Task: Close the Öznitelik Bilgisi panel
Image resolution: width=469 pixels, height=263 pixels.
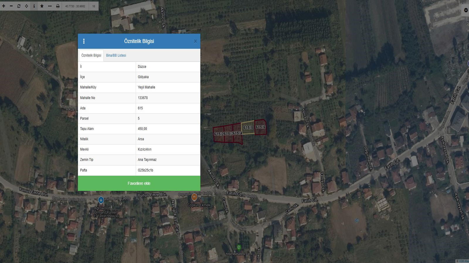Action: pos(195,41)
